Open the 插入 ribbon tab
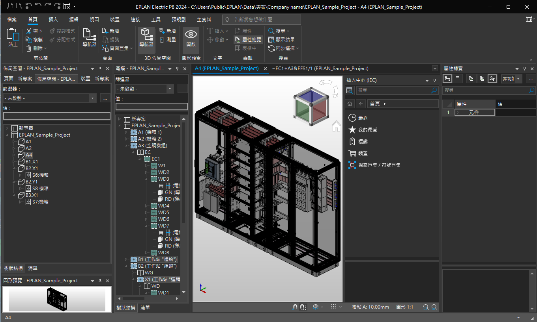 [53, 19]
